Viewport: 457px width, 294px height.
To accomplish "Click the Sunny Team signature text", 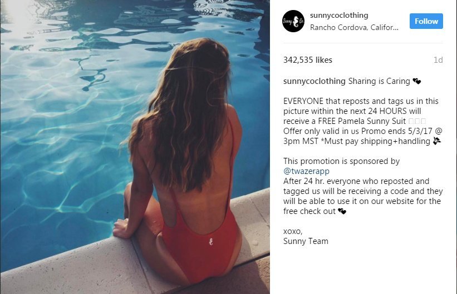I will coord(306,241).
